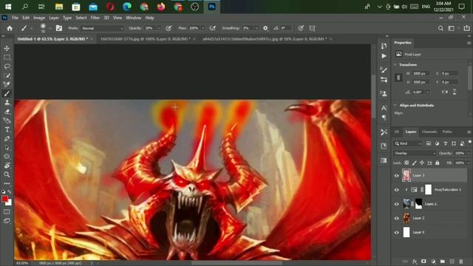Toggle visibility of Layer 2
This screenshot has height=266, width=473.
(x=397, y=218)
